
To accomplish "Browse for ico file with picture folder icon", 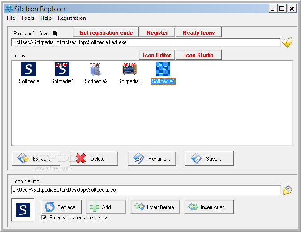I will (288, 190).
